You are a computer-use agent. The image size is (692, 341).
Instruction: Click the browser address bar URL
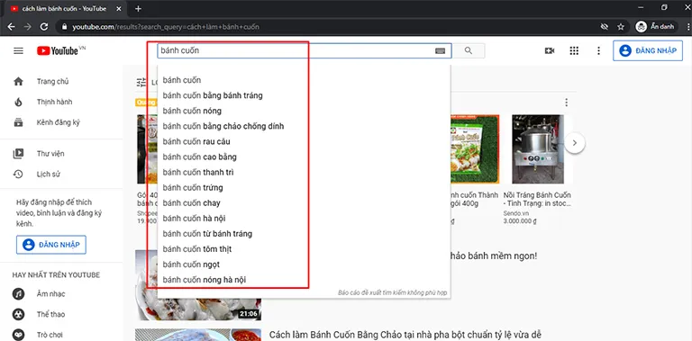tap(166, 27)
